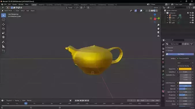Open the Render properties tab
The height and width of the screenshot is (109, 195).
point(163,49)
